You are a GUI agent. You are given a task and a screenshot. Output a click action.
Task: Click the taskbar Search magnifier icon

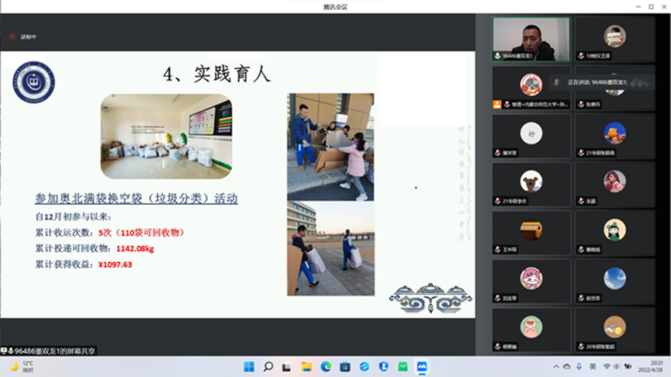coord(268,366)
